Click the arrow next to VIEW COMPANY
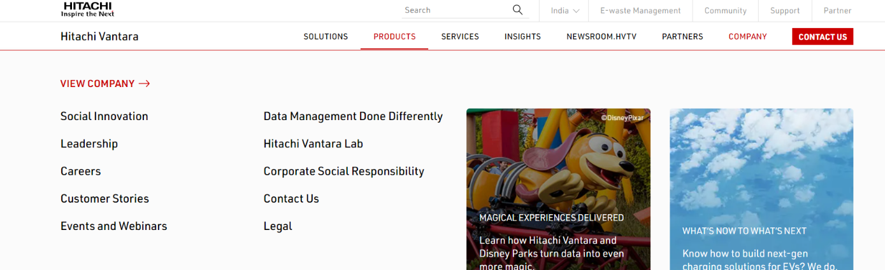885x270 pixels. [x=144, y=84]
